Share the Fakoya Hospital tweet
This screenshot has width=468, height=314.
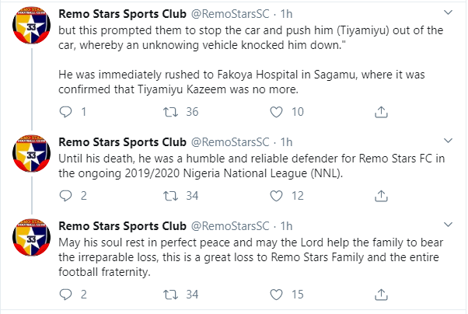click(x=381, y=112)
